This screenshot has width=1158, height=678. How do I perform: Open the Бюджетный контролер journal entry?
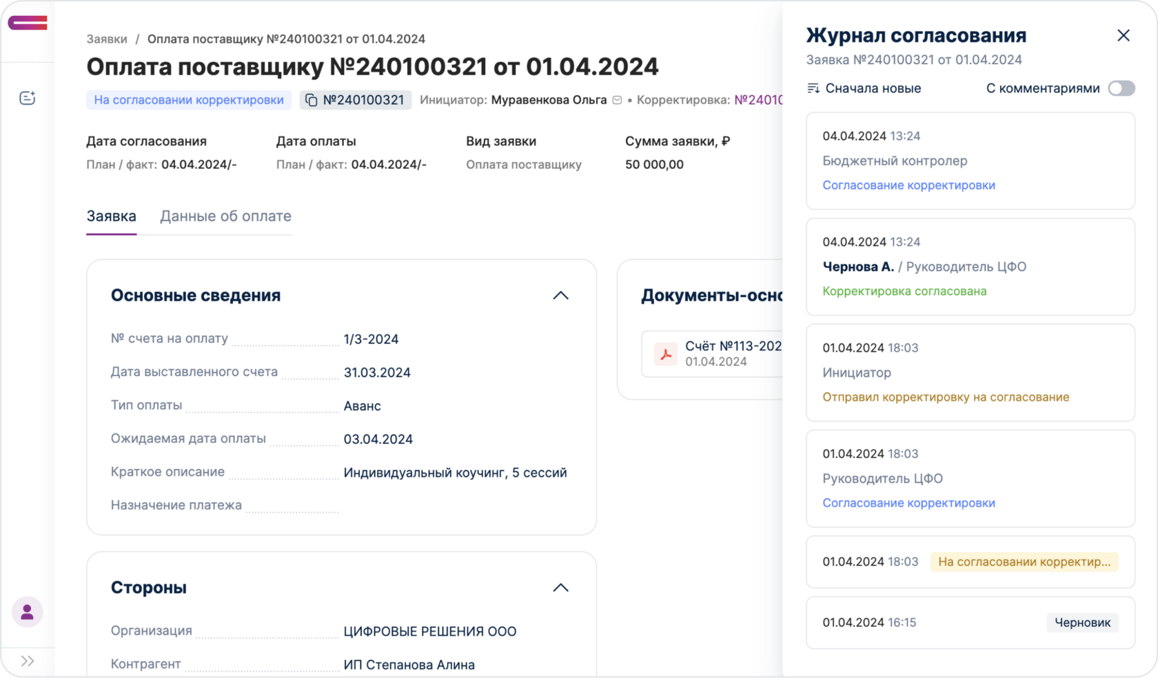[x=970, y=161]
